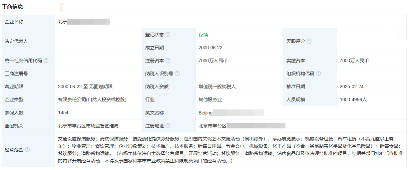Open the 组织机构代码 help icon

click(x=318, y=74)
